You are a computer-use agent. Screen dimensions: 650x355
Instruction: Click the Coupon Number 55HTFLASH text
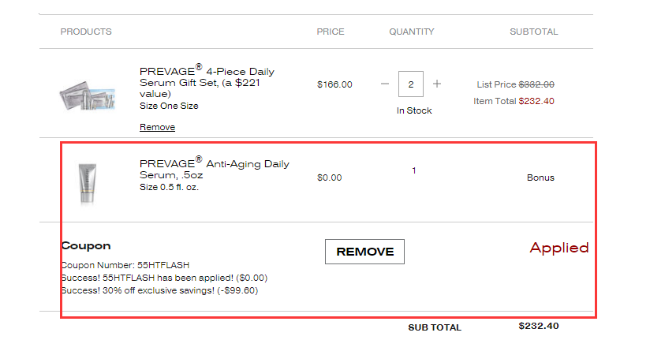(x=125, y=265)
